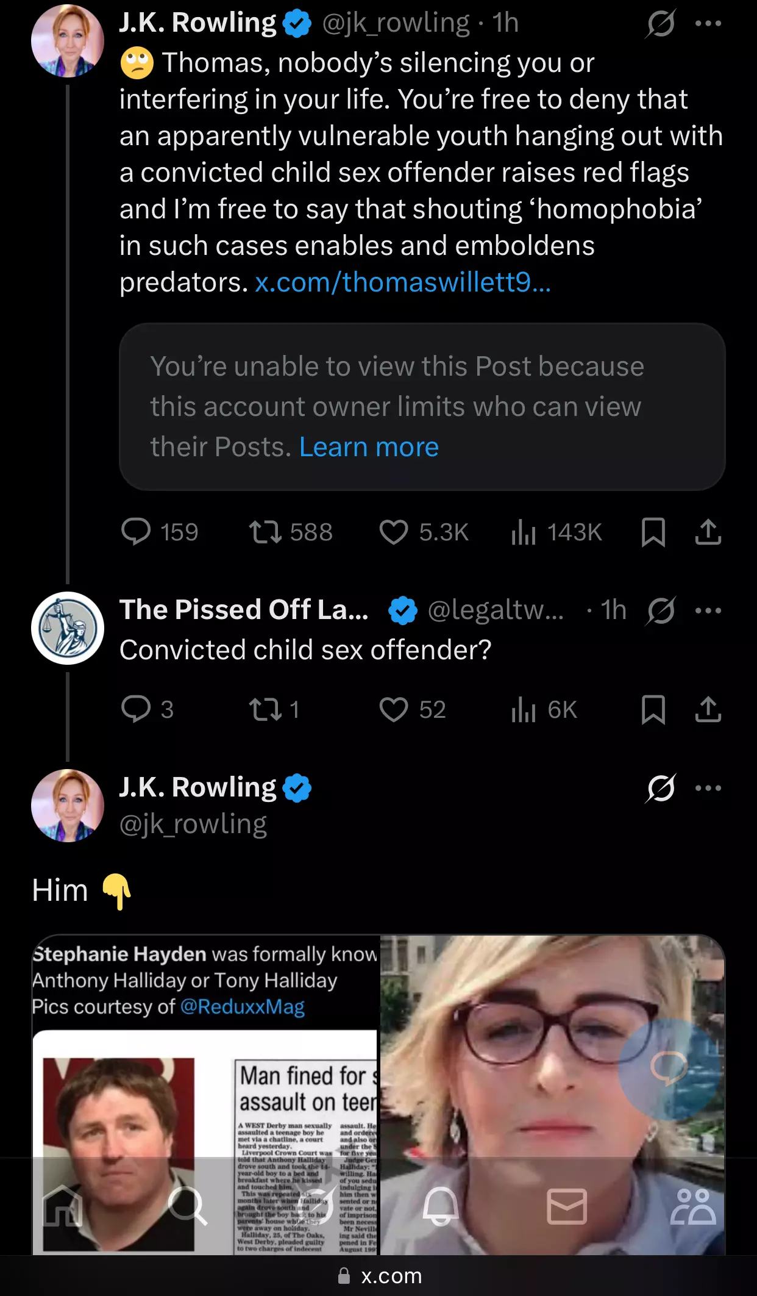Open more options on The Pissed Off Lawyer's reply
This screenshot has height=1296, width=757.
(x=708, y=610)
